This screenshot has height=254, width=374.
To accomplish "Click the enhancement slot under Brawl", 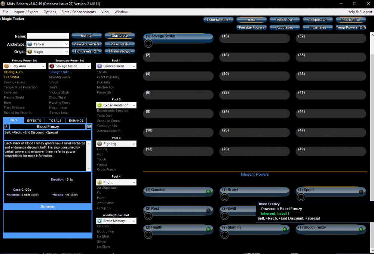I will [x=225, y=197].
